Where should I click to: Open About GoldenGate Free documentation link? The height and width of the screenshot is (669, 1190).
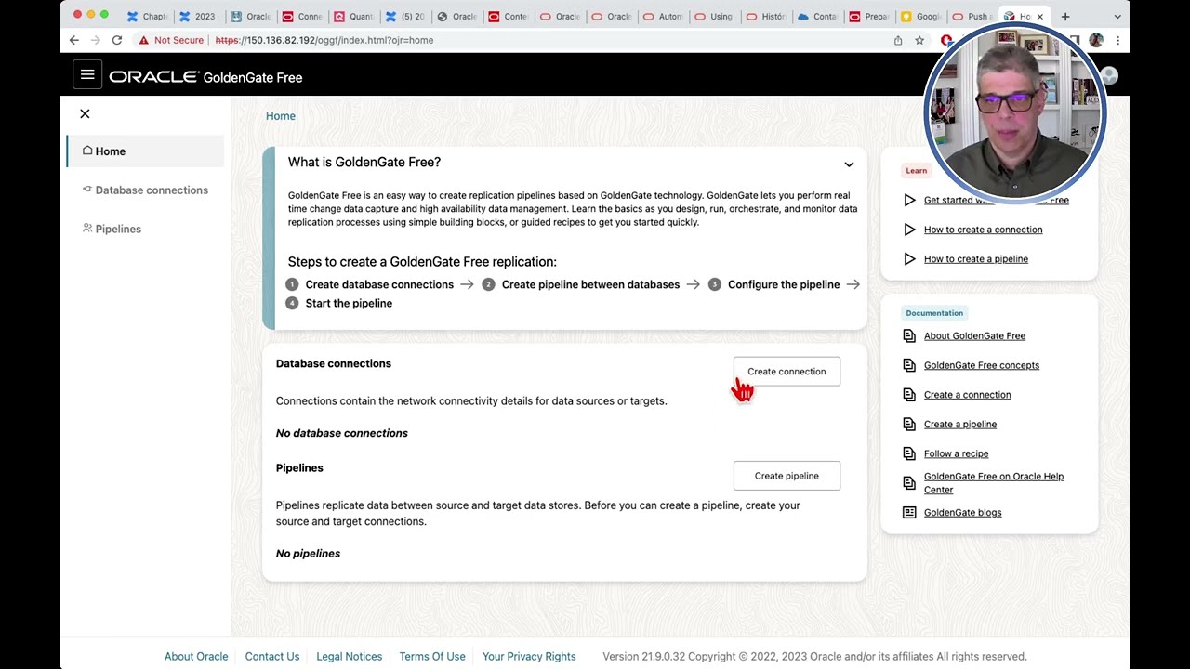[x=974, y=336]
